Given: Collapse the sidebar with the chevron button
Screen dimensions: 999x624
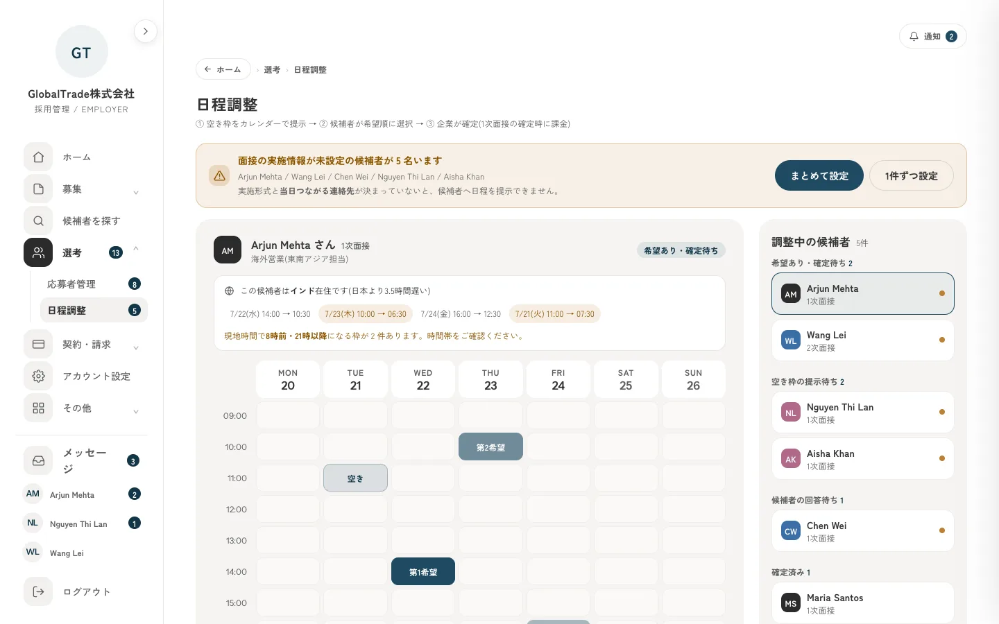Looking at the screenshot, I should pyautogui.click(x=145, y=31).
